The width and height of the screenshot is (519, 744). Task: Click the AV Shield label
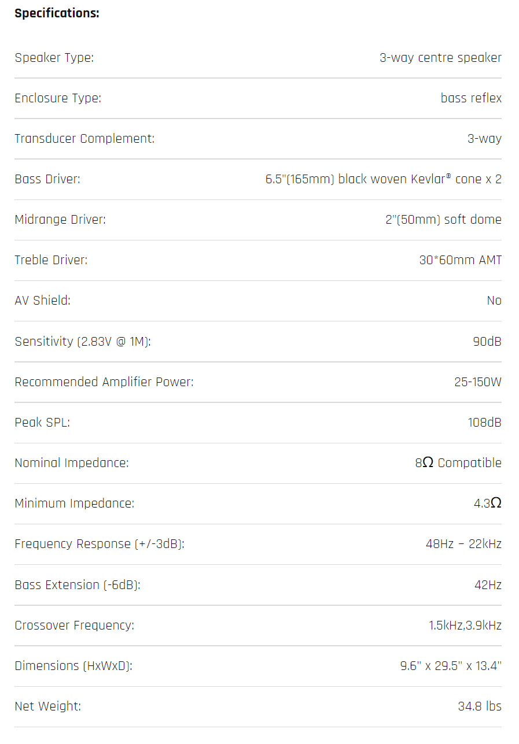pyautogui.click(x=42, y=301)
